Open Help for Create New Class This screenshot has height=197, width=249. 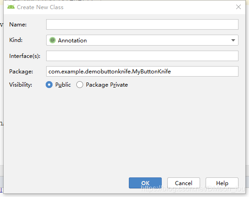(222, 183)
